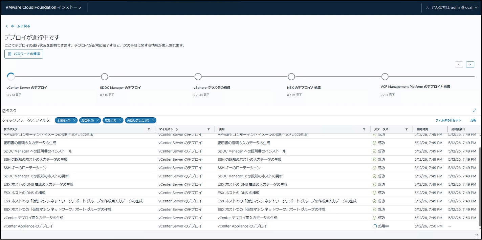Sort by 開始時刻 column header
The image size is (482, 240).
[x=422, y=129]
